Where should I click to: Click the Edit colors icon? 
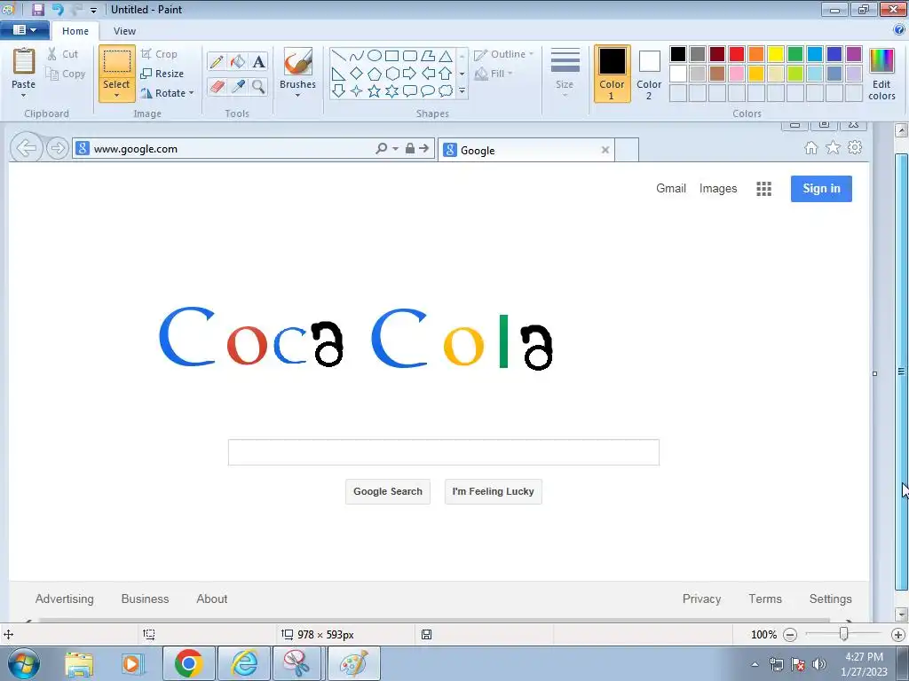pyautogui.click(x=881, y=74)
